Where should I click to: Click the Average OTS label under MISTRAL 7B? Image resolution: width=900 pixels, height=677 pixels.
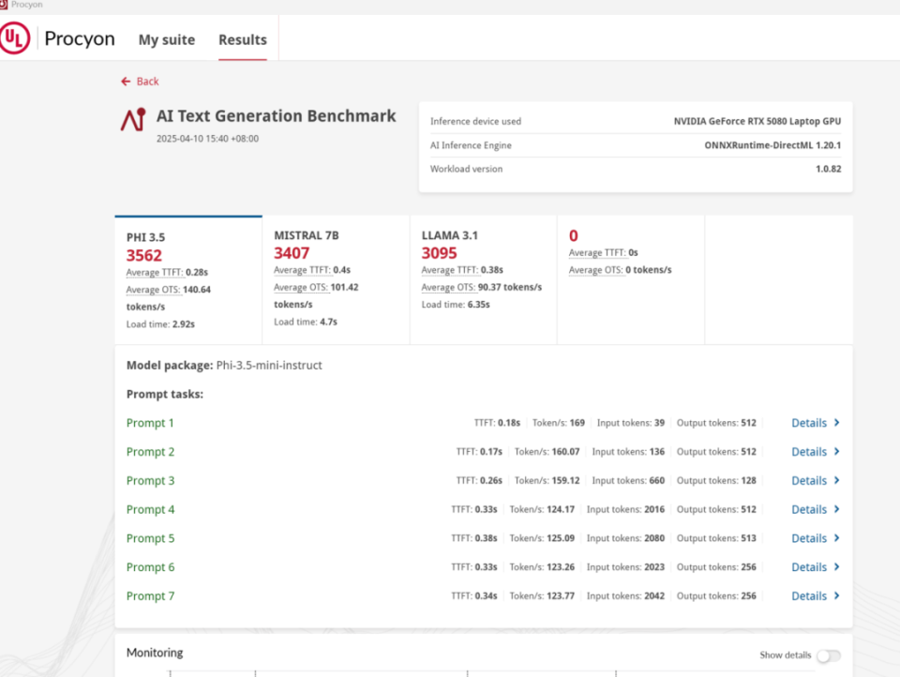click(301, 288)
